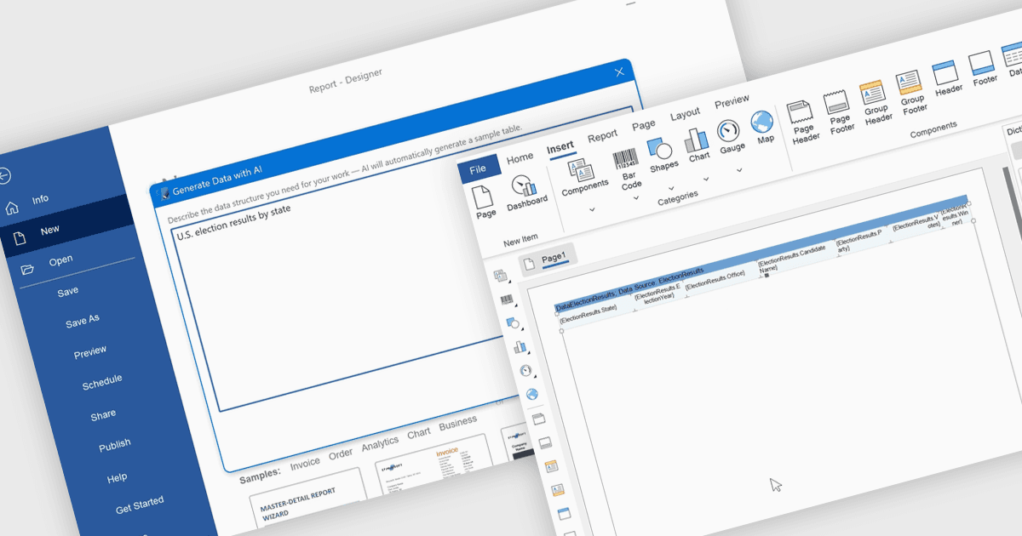The width and height of the screenshot is (1022, 536).
Task: Select the Bar Code category icon
Action: [624, 159]
